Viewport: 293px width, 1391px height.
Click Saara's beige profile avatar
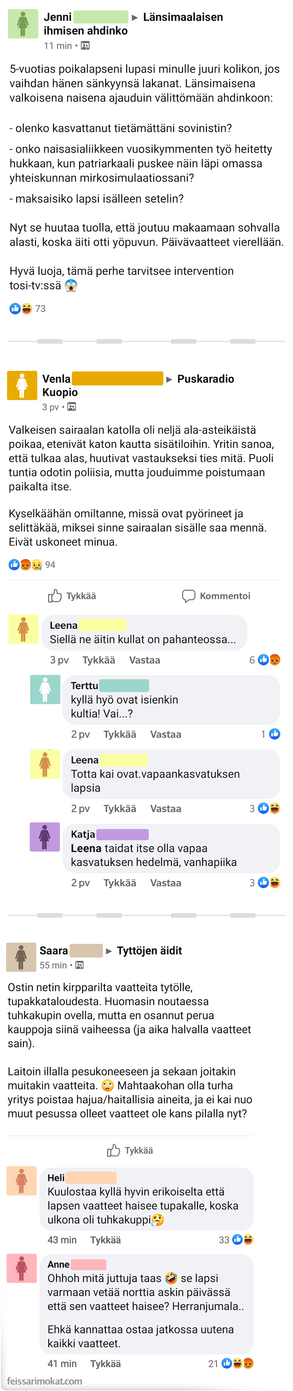(x=21, y=957)
